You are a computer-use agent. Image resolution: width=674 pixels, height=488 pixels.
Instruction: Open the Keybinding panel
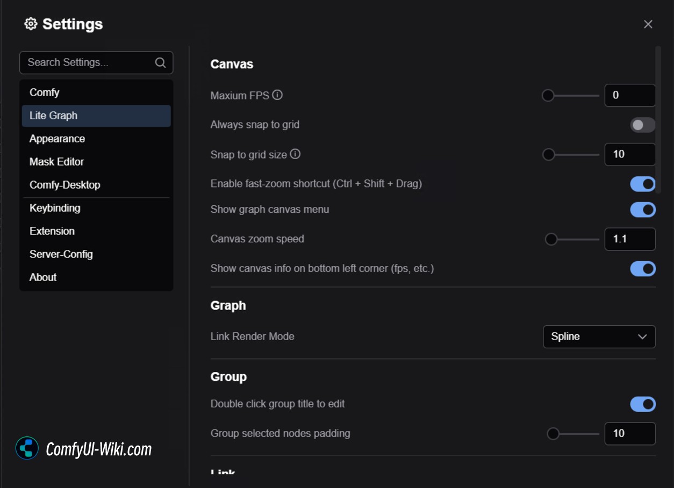[96, 208]
